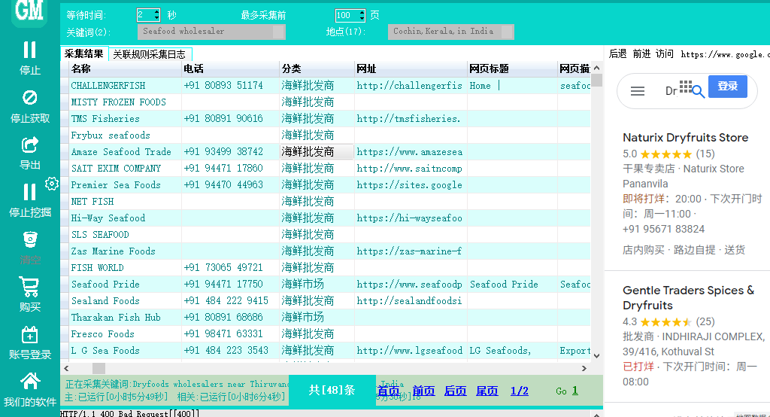Click 后退 back in browser panel

618,53
